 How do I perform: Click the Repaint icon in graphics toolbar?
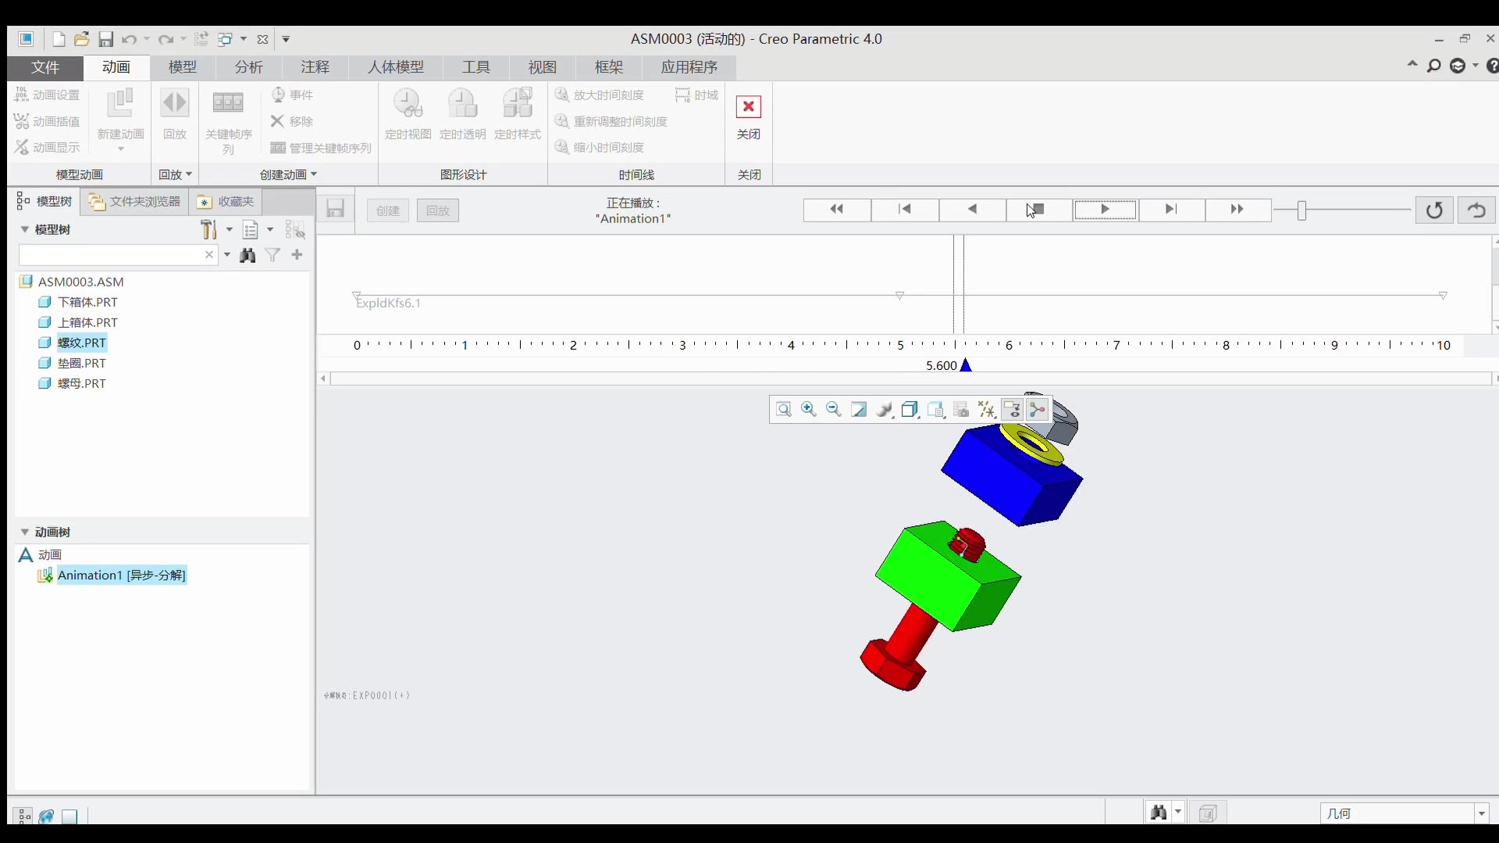[859, 410]
